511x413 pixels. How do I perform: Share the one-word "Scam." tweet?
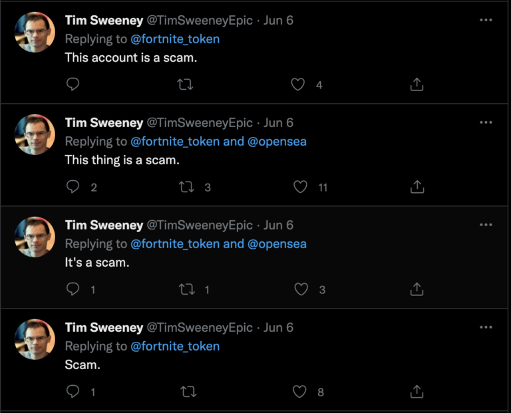tap(417, 392)
